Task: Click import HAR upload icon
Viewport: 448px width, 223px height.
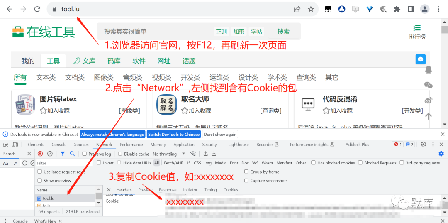Action: coord(205,154)
